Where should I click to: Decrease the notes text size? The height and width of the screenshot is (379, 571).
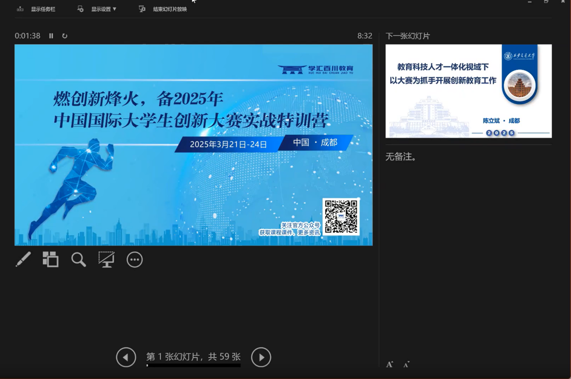coord(406,365)
